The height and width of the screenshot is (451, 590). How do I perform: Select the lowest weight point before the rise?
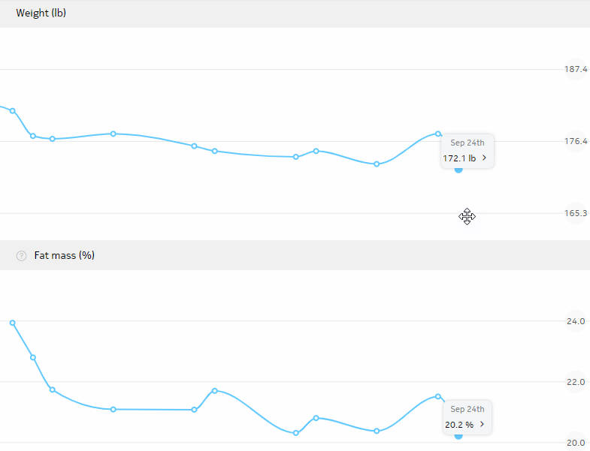[x=377, y=164]
